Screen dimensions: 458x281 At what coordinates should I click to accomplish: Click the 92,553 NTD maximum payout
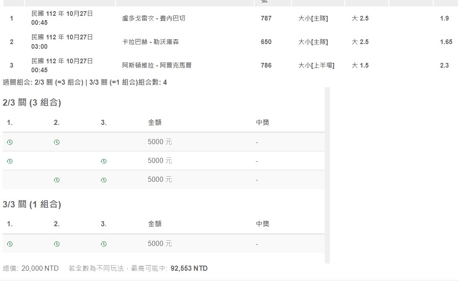tap(189, 269)
